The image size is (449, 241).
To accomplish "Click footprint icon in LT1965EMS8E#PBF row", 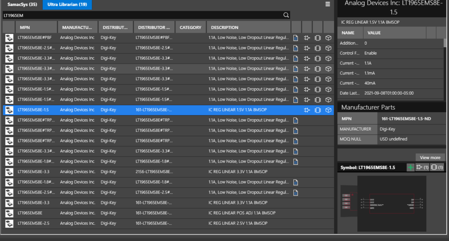I will [x=317, y=38].
